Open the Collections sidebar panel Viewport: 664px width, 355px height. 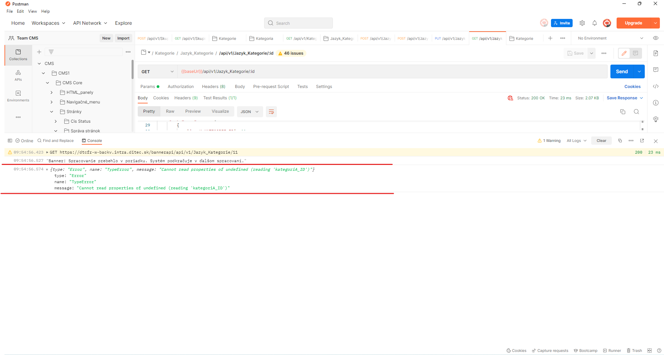point(18,55)
